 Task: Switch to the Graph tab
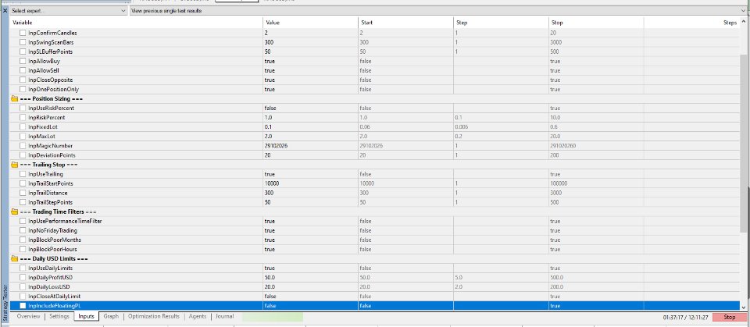tap(111, 317)
